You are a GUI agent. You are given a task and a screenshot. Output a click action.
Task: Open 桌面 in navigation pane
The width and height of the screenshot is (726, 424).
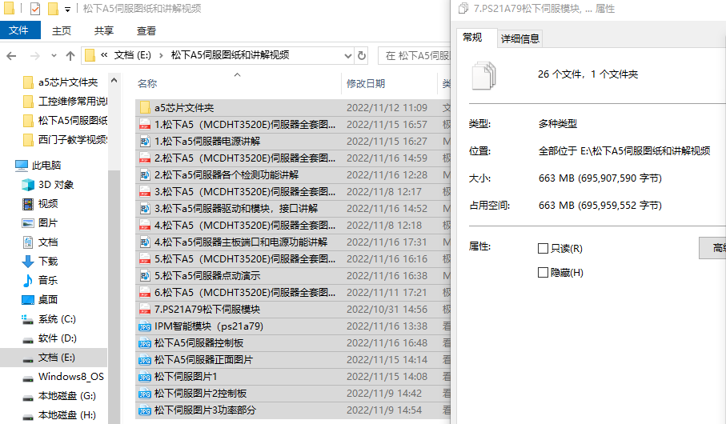pyautogui.click(x=48, y=300)
